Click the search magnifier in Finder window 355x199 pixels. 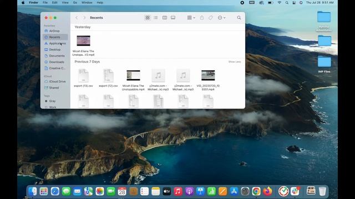click(239, 18)
